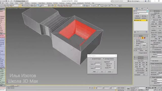Toggle selection lock icon in status bar
The height and width of the screenshot is (91, 162).
click(92, 88)
